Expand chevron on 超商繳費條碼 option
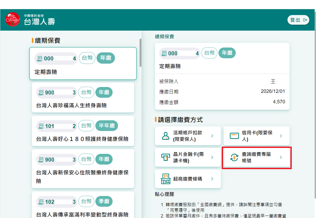 (x=212, y=179)
